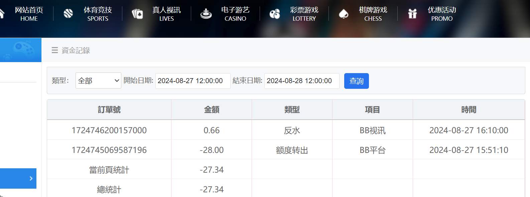Open the 网站首页 HOME menu
The height and width of the screenshot is (197, 530).
point(29,14)
